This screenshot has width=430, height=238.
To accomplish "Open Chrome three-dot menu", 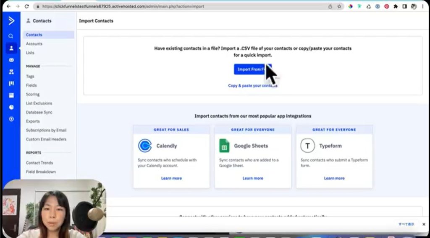I will 424,7.
